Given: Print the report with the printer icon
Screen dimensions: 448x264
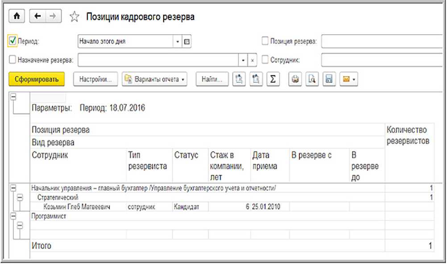Looking at the screenshot, I should 295,79.
